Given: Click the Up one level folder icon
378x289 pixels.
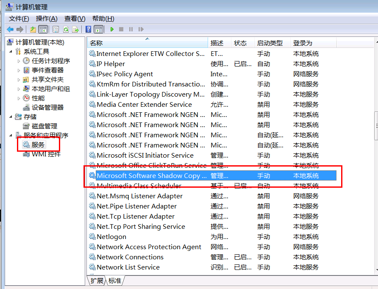Looking at the screenshot, I should (x=33, y=29).
